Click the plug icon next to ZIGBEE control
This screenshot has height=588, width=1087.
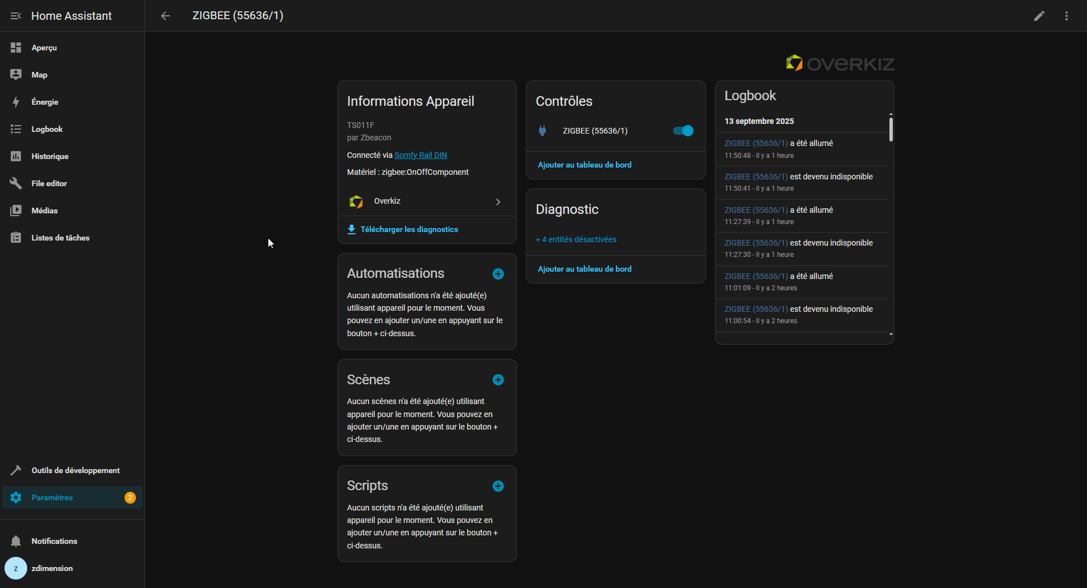542,131
